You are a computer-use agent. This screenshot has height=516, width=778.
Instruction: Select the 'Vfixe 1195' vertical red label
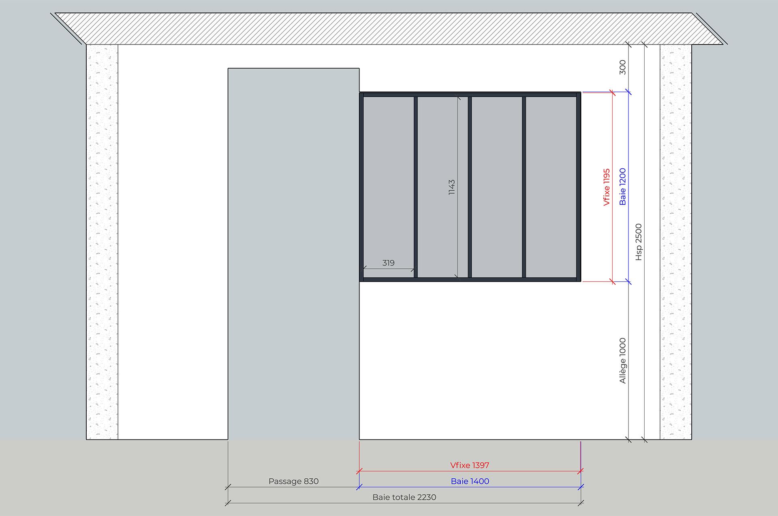pos(607,187)
